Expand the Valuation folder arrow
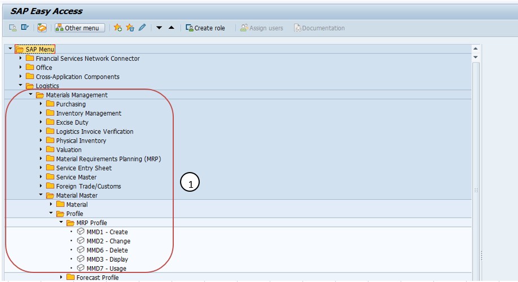The image size is (518, 282). click(41, 149)
